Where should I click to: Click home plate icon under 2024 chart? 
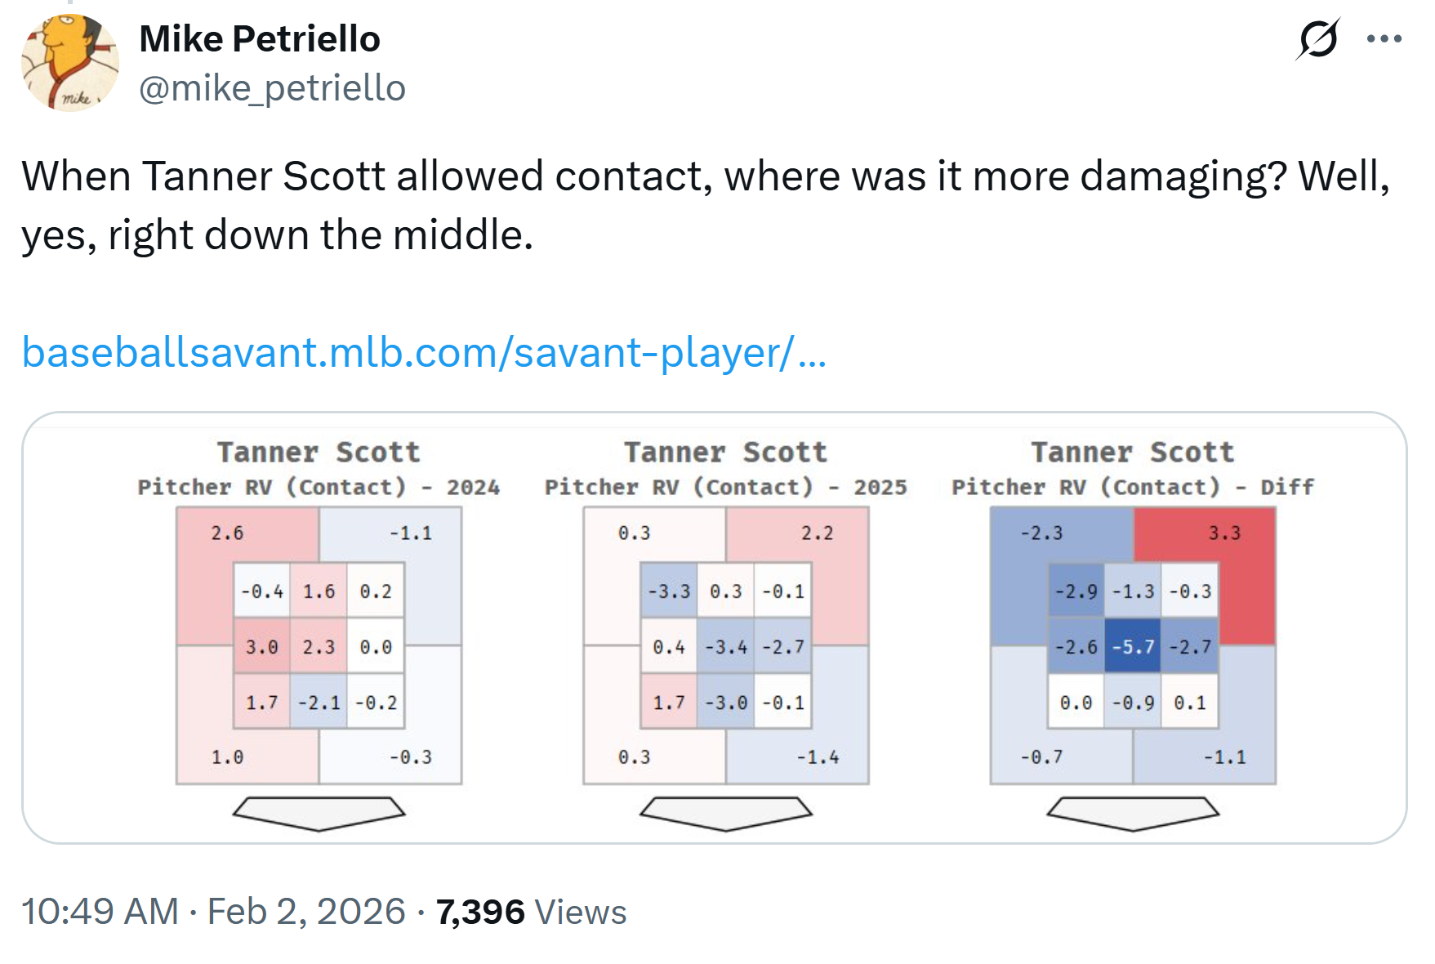pos(319,813)
